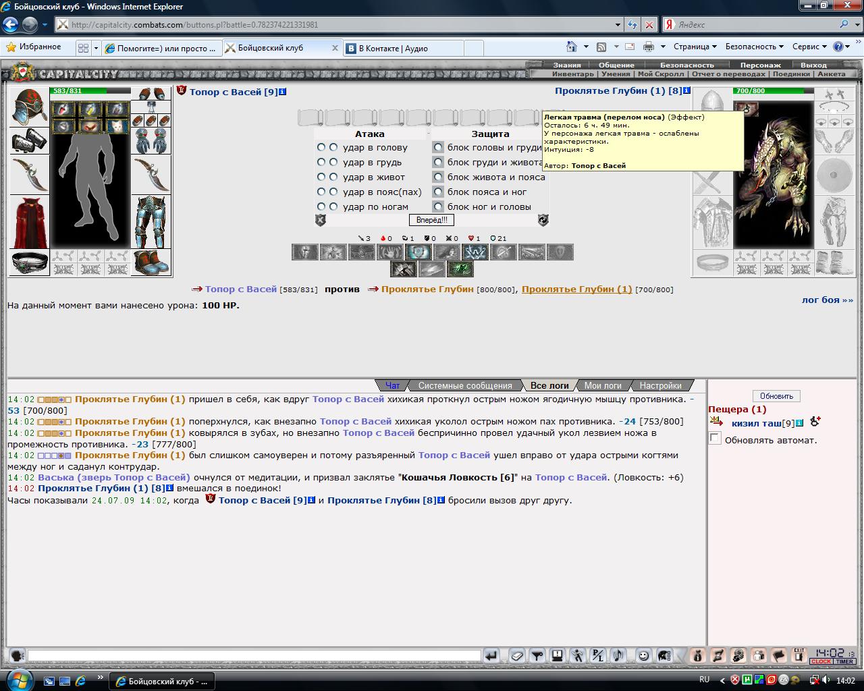The height and width of the screenshot is (691, 864).
Task: Open the Настройки tab
Action: coord(660,385)
